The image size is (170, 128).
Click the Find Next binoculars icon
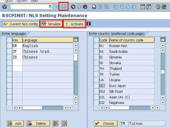(106, 7)
